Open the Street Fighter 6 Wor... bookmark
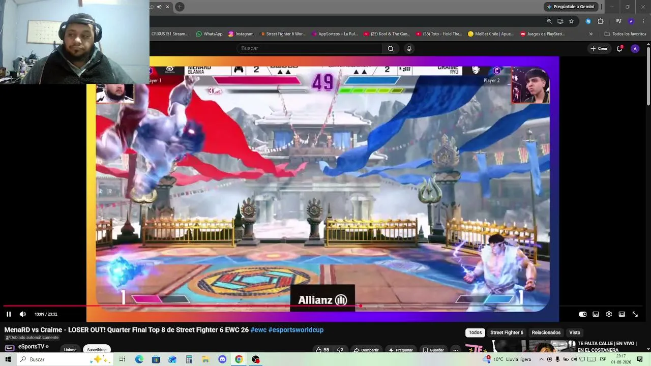 click(x=283, y=34)
